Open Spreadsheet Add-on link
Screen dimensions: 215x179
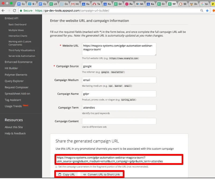pyautogui.click(x=17, y=94)
